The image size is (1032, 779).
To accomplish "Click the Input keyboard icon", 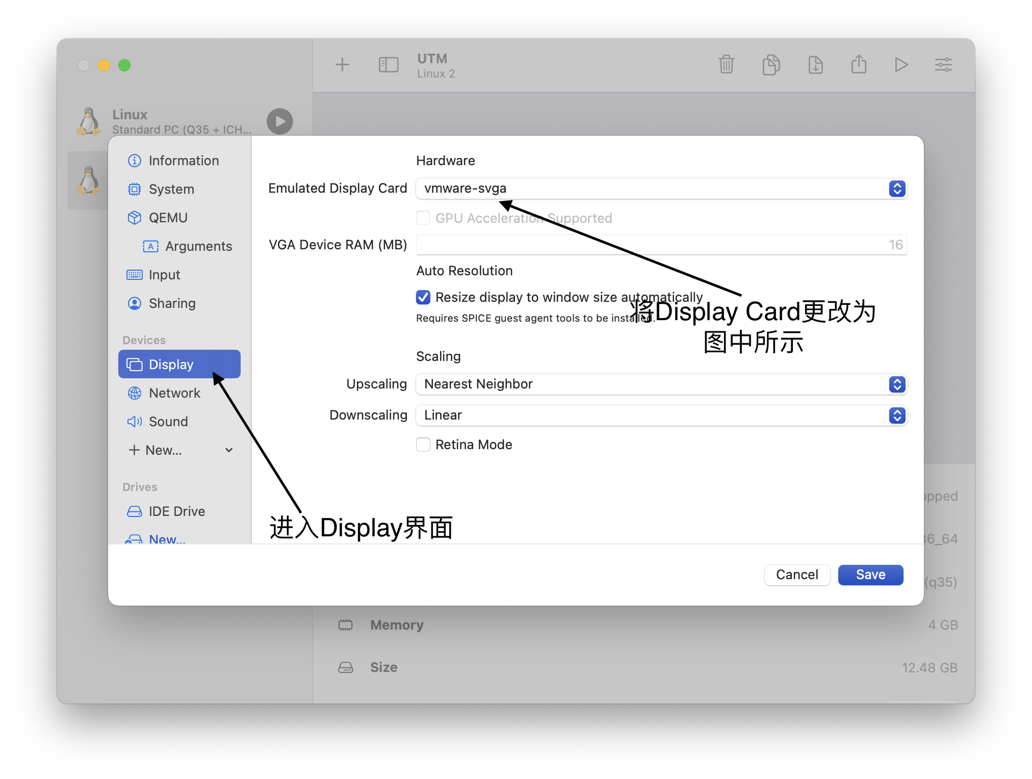I will point(134,275).
